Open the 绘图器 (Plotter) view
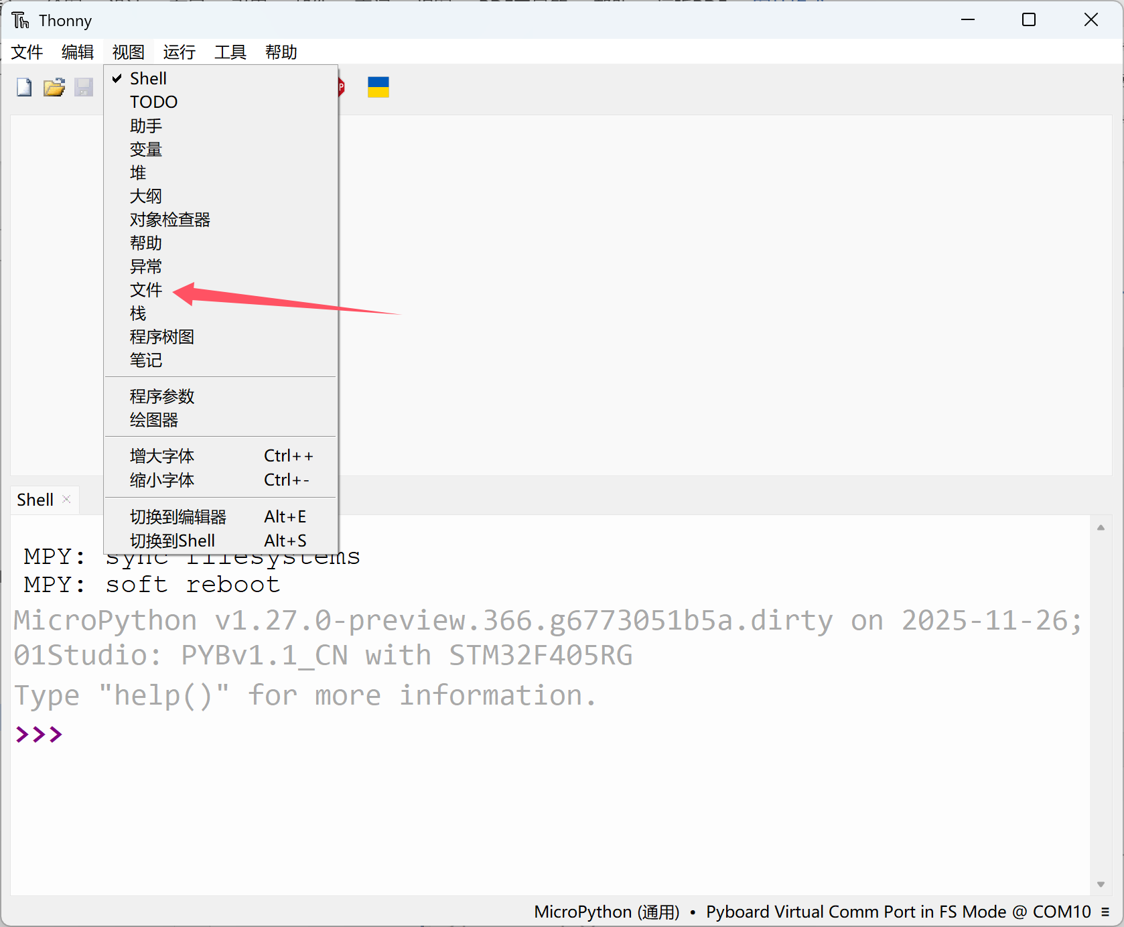Screen dimensions: 1124x927 pyautogui.click(x=154, y=420)
